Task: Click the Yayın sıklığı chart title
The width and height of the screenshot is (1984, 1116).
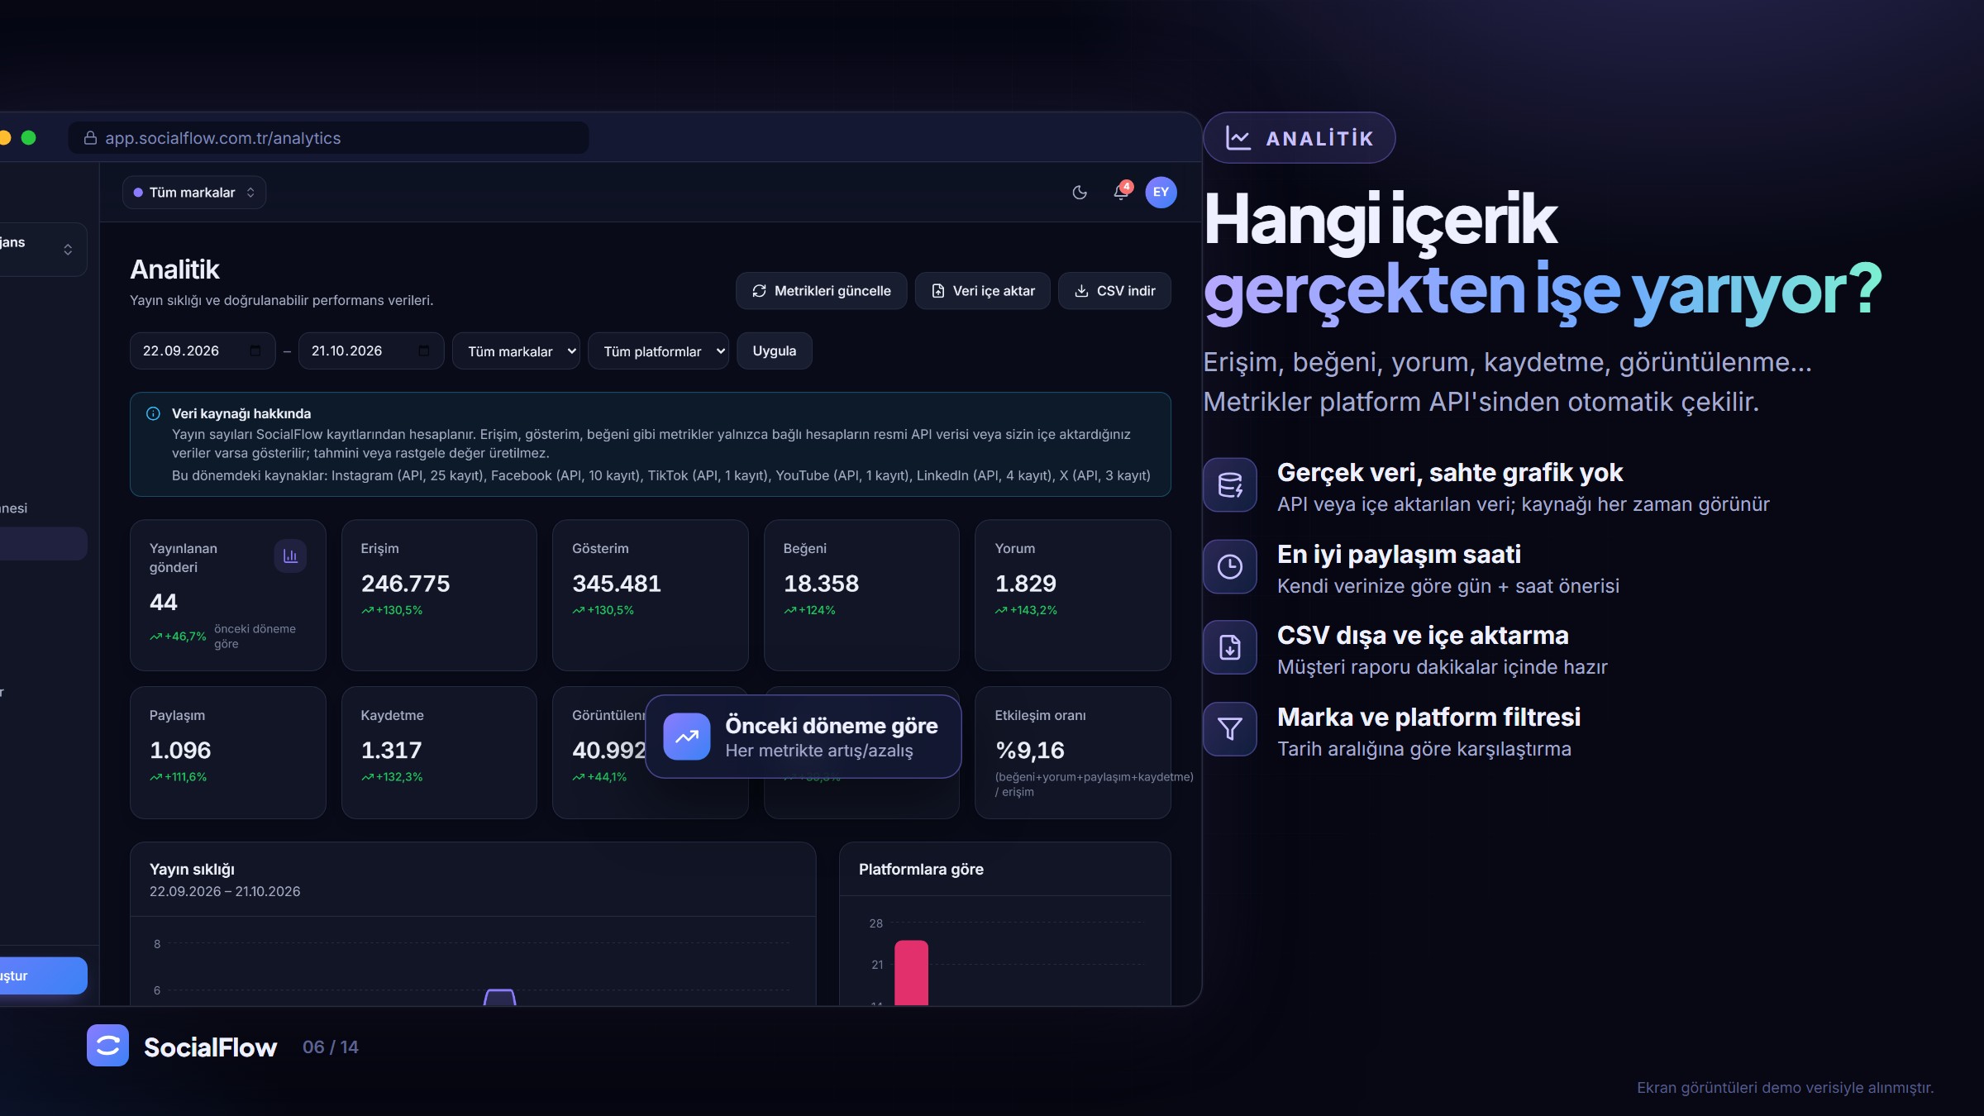Action: click(192, 870)
